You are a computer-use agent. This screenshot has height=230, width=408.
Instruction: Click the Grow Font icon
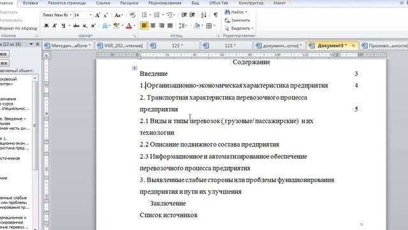[98, 15]
